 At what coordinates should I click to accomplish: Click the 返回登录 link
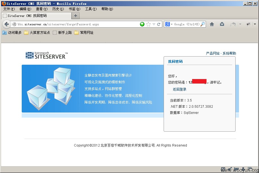coord(179,89)
